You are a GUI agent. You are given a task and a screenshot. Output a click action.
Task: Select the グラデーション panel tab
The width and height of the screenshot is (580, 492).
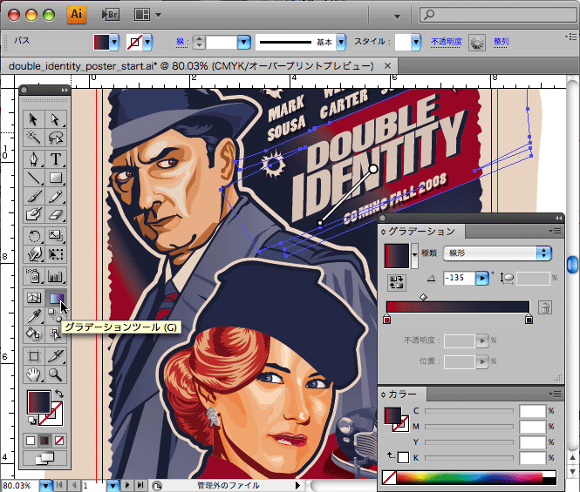421,232
